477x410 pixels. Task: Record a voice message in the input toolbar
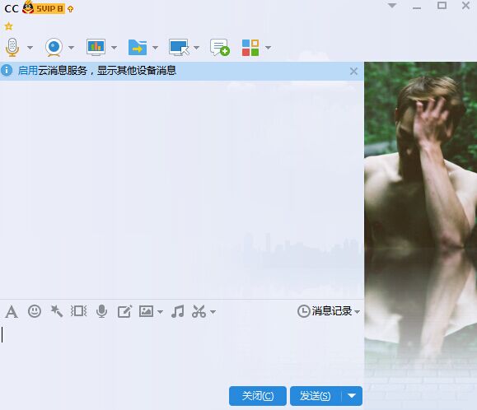point(101,311)
